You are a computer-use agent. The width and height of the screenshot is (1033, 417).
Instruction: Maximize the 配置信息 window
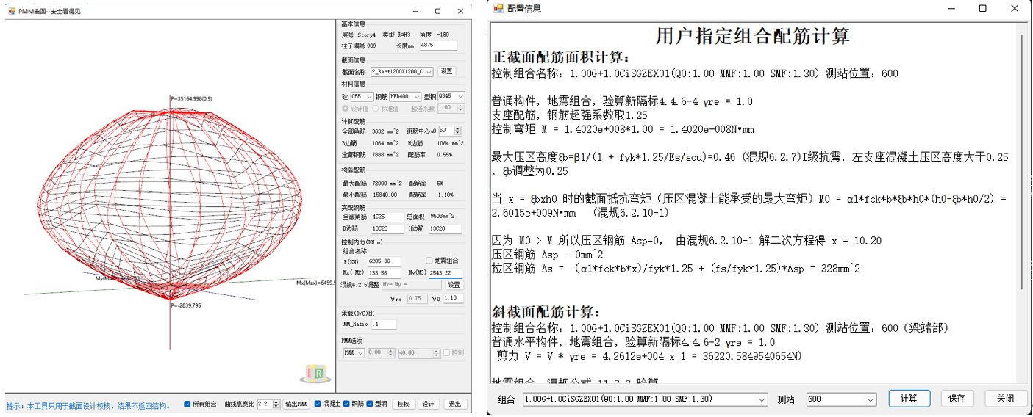pos(983,9)
